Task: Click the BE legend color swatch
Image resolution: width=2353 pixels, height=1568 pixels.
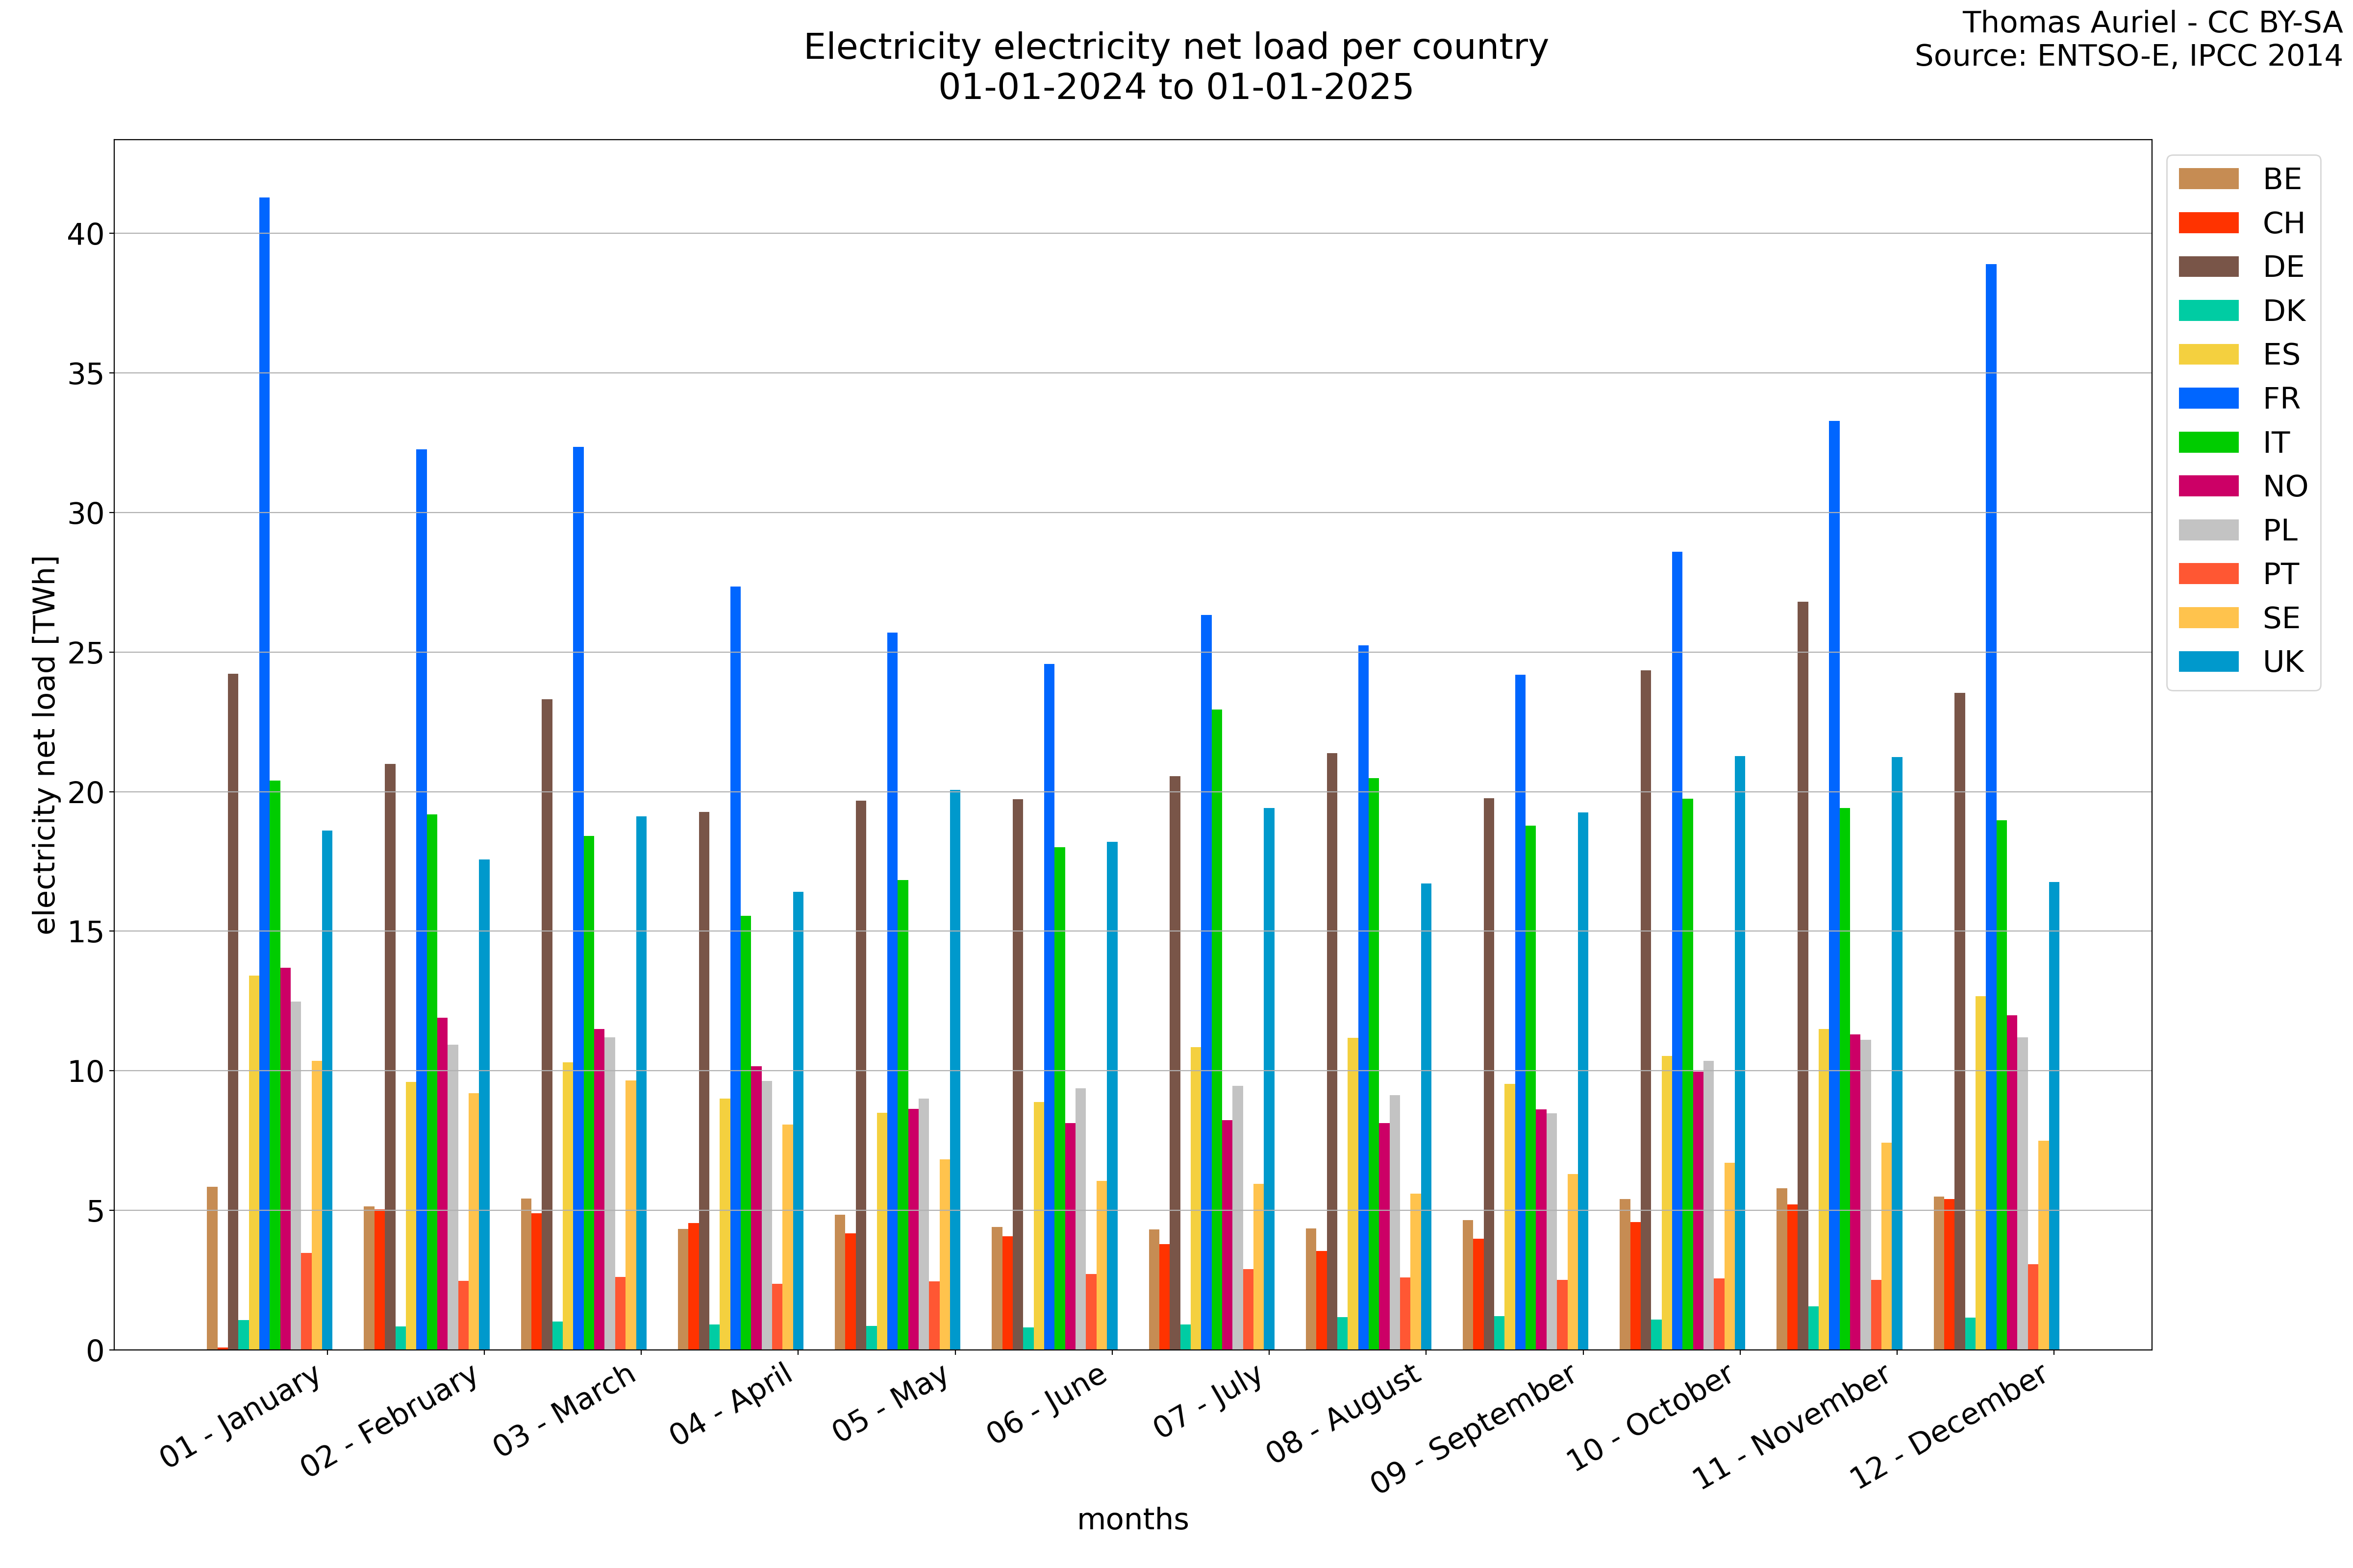Action: [2208, 179]
